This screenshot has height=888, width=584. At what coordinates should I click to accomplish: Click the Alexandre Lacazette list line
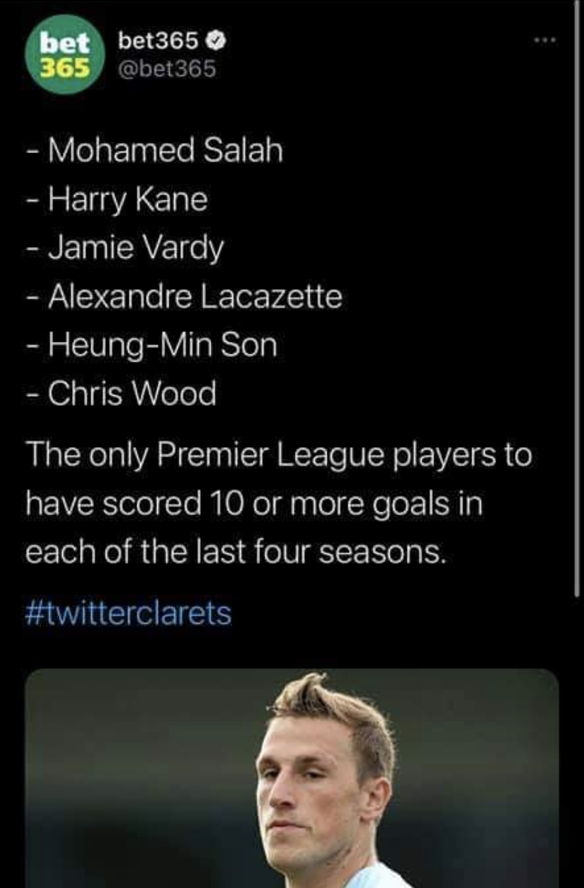(195, 297)
